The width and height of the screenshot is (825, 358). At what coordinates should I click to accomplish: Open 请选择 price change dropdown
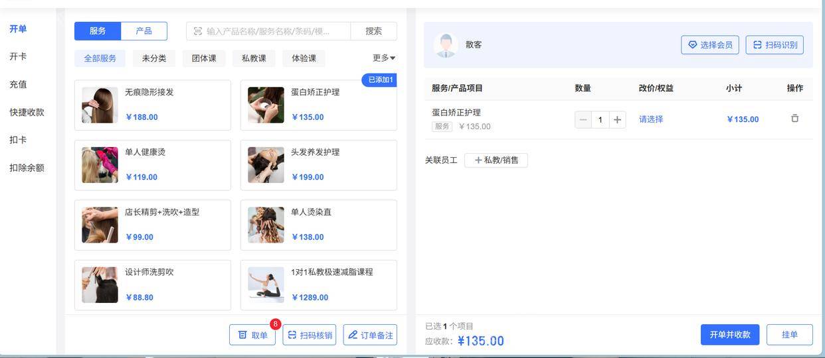click(651, 119)
